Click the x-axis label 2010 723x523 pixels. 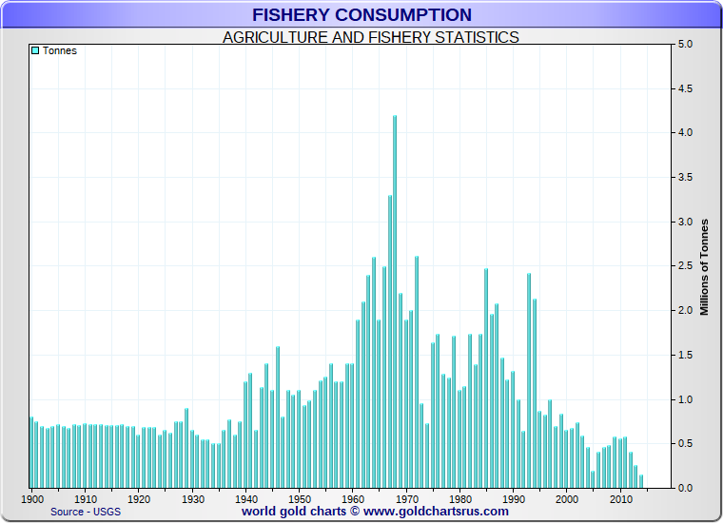coord(620,499)
